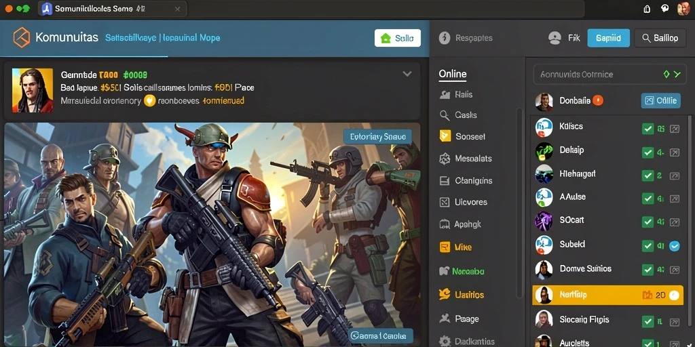Click the Donbaiie avatar
695x347 pixels.
(544, 102)
